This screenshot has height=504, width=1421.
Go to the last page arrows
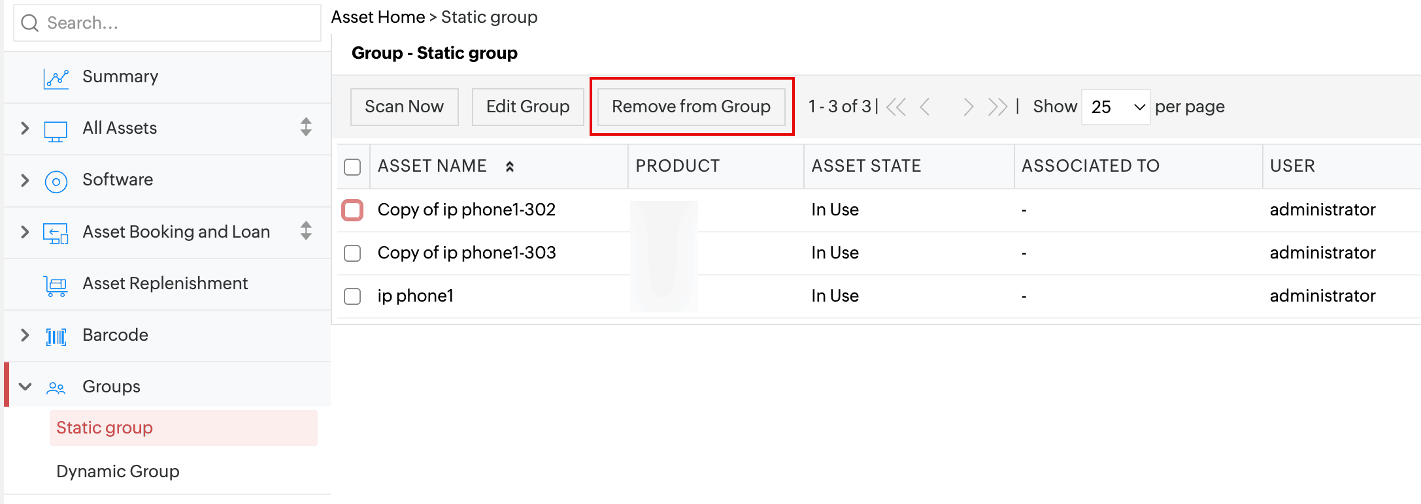pyautogui.click(x=997, y=107)
